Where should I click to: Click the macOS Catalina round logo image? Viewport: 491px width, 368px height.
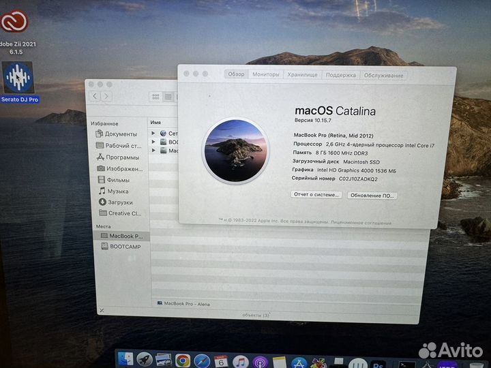click(x=235, y=151)
